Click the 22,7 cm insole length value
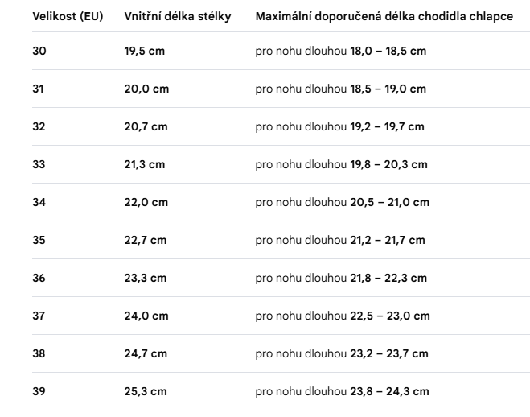 (146, 241)
